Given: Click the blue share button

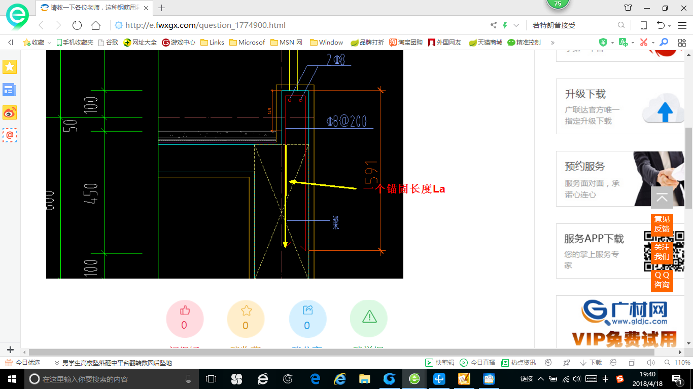Looking at the screenshot, I should (307, 319).
